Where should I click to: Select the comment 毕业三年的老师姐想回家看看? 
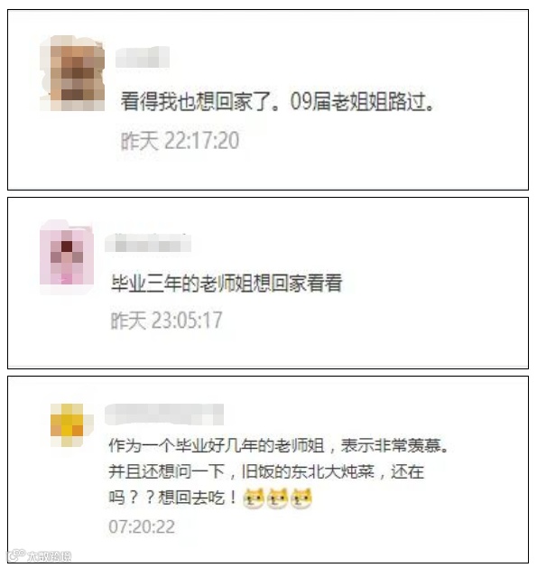click(x=227, y=283)
